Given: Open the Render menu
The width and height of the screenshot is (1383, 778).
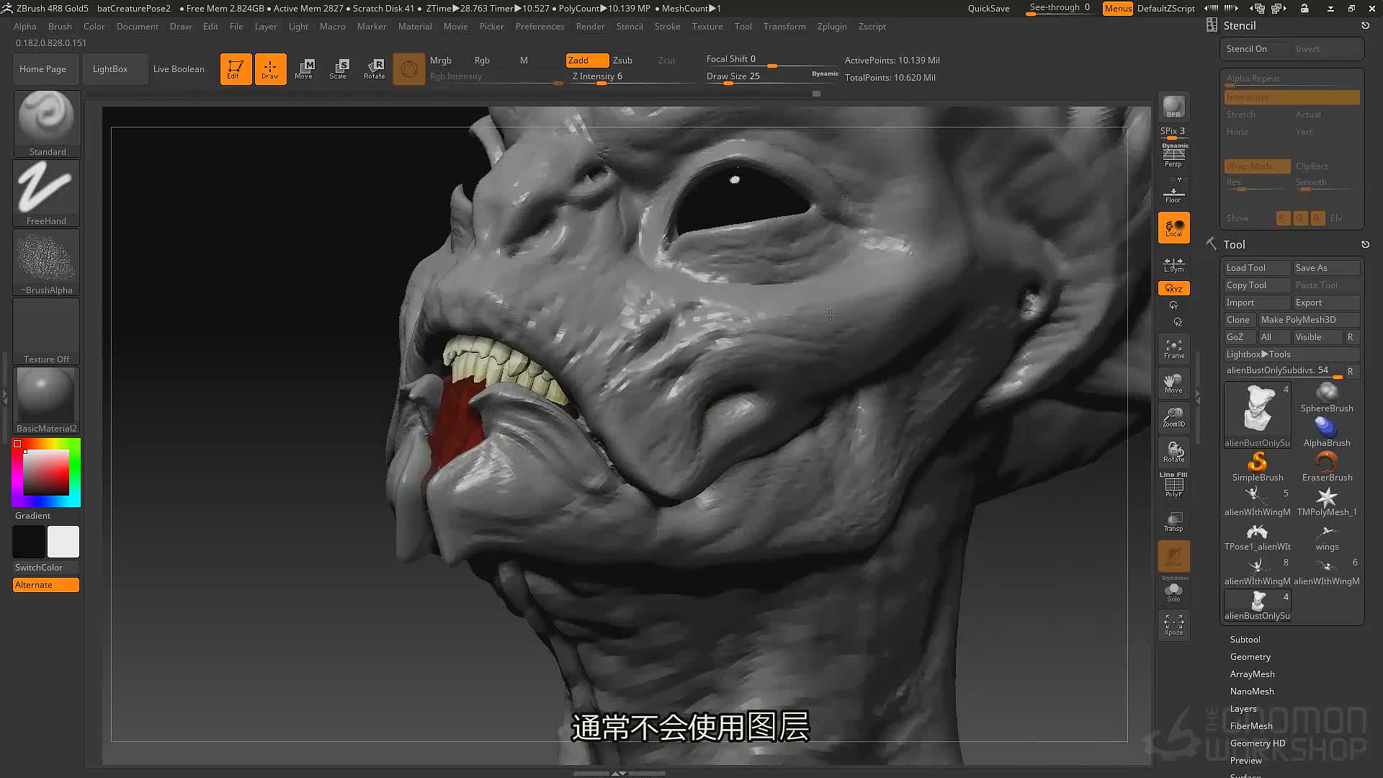Looking at the screenshot, I should click(x=590, y=27).
